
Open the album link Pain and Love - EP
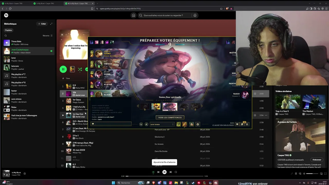pos(162,130)
